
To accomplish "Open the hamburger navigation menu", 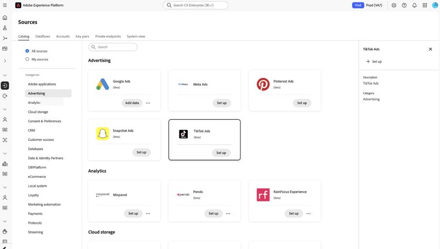I will [x=5, y=5].
